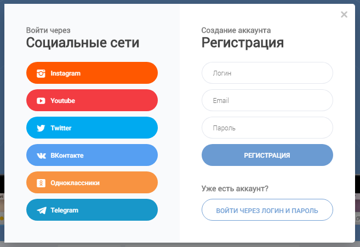Click the VK logo icon
Viewport: 360px width, 247px height.
coord(41,156)
